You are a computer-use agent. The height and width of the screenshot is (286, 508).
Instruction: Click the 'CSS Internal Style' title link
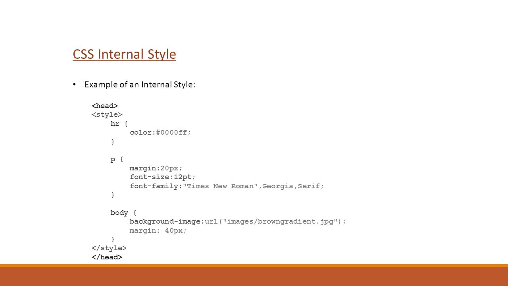[x=124, y=54]
